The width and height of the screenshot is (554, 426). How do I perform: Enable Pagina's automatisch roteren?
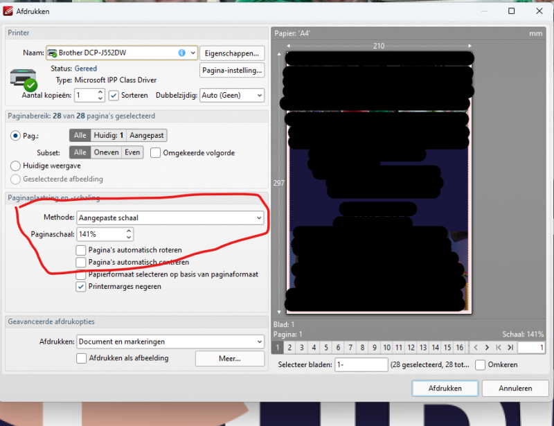pyautogui.click(x=82, y=250)
